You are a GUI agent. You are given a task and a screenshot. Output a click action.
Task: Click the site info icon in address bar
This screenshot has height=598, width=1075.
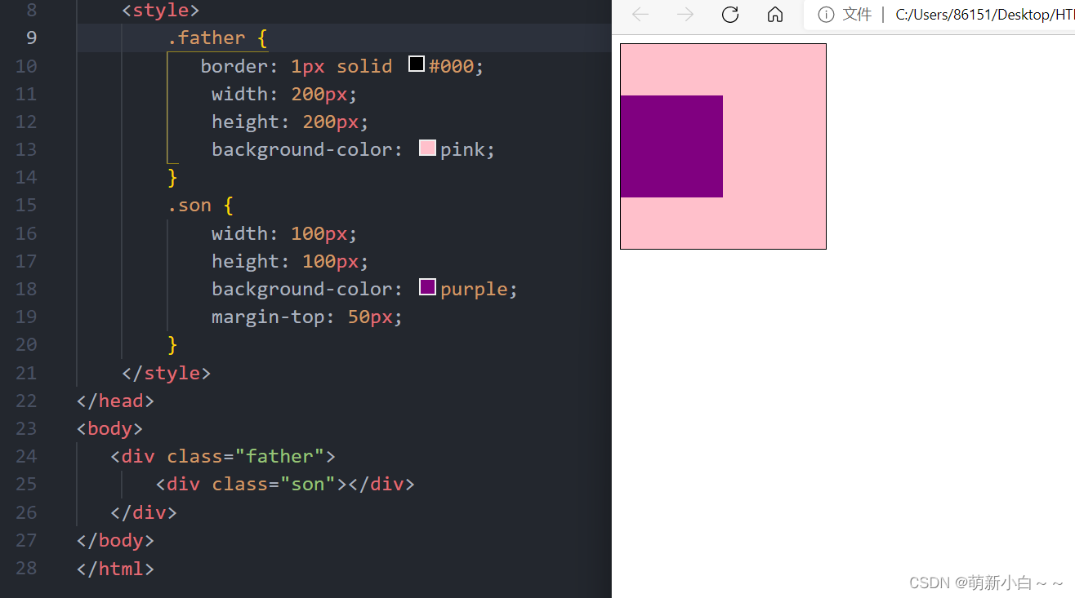point(826,15)
